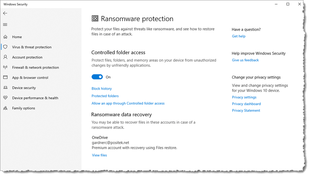Screen dimensions: 310x177
Task: Allow an app through Controlled folder access
Action: (128, 103)
